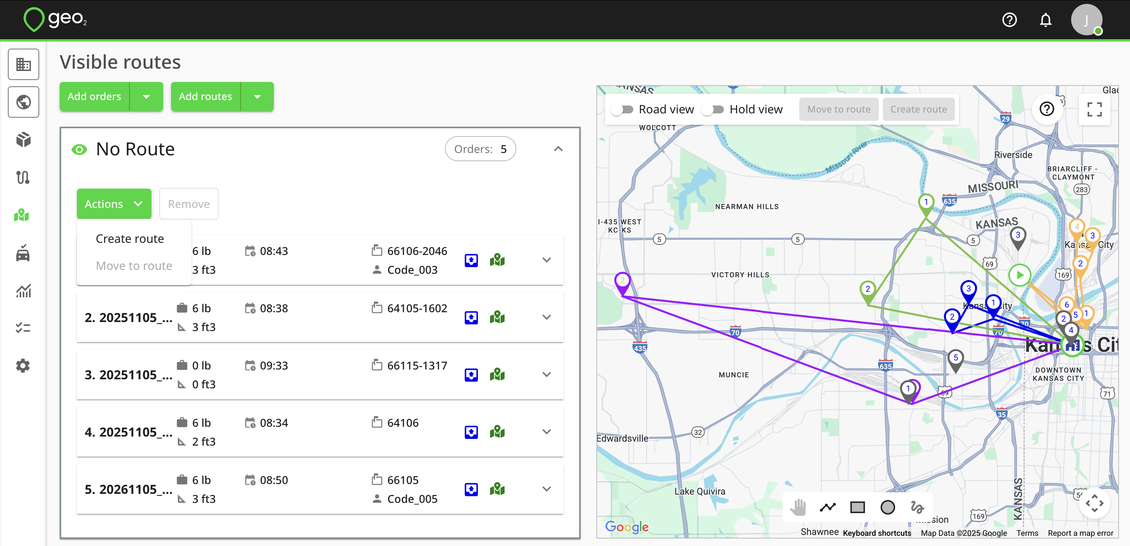Screen dimensions: 1130x546
Task: Expand order row 2 with zip 64105-1602
Action: 547,317
